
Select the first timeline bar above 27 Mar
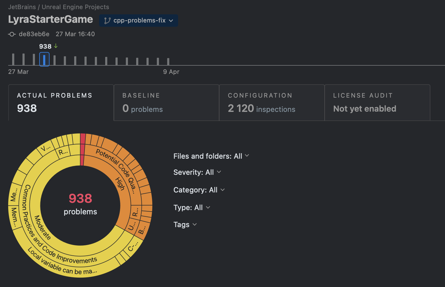pos(13,59)
